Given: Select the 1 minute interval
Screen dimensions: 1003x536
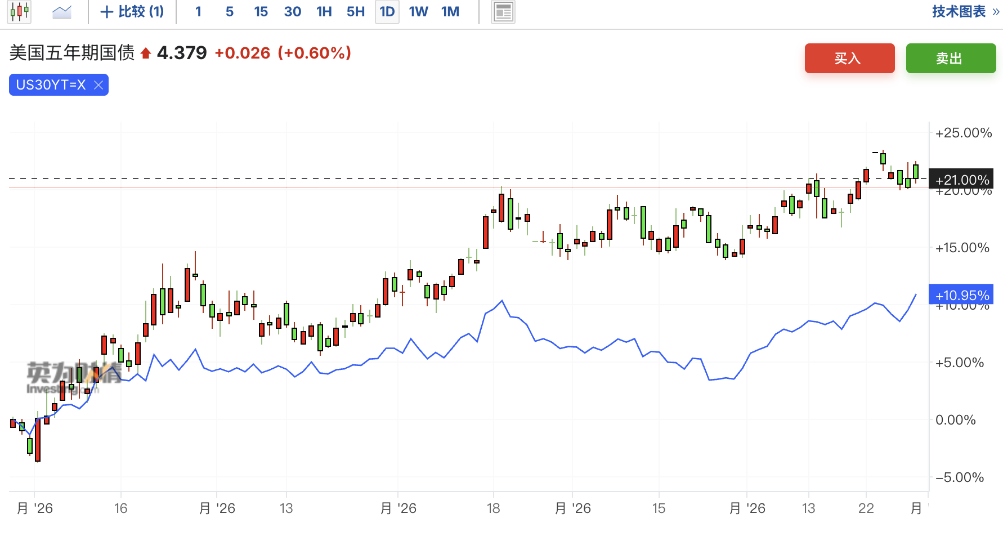Looking at the screenshot, I should click(198, 12).
